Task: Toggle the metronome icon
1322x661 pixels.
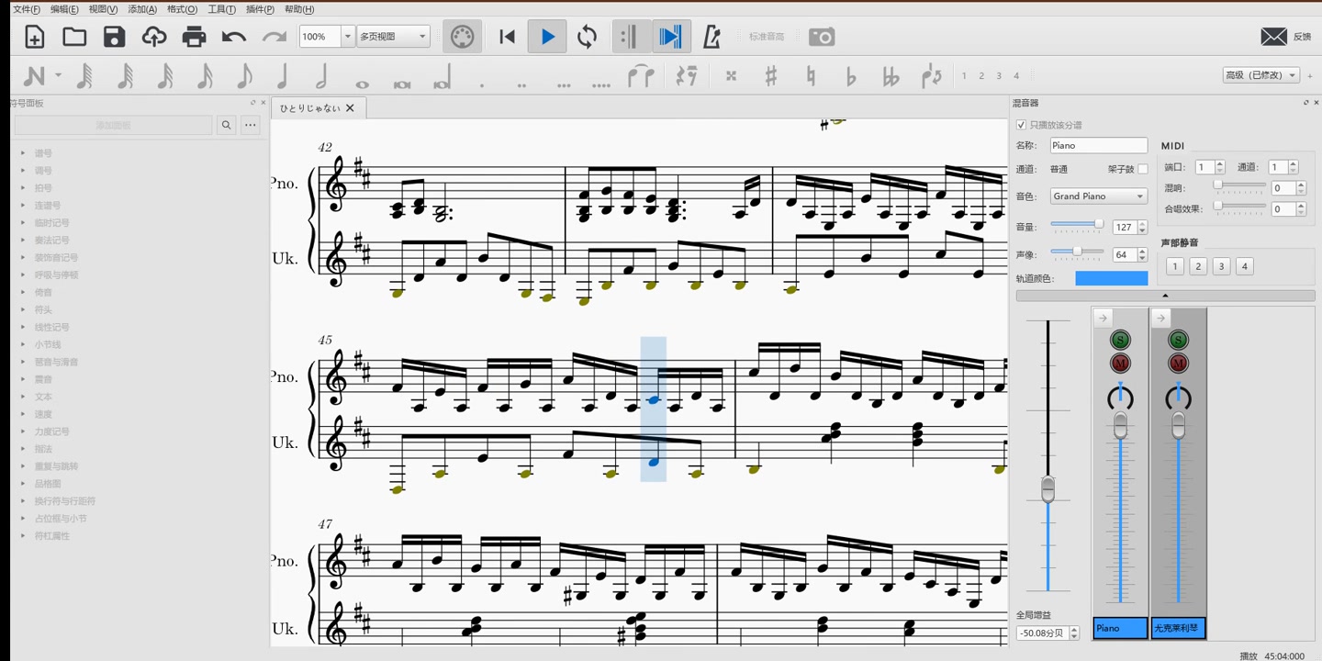Action: tap(711, 37)
